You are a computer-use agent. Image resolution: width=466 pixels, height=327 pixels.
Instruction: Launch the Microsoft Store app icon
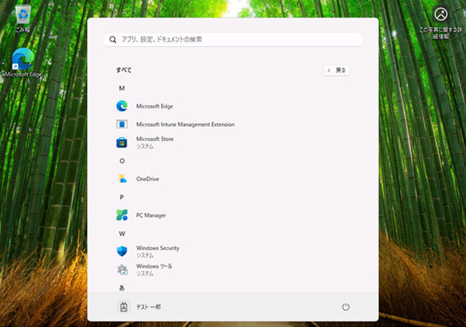[122, 143]
